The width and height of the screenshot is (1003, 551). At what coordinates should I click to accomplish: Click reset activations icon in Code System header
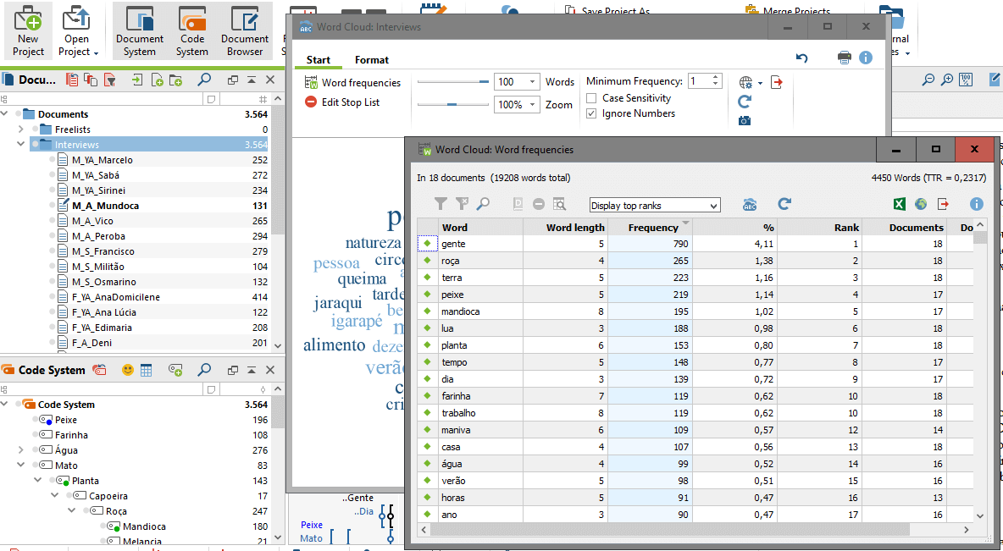(x=99, y=370)
